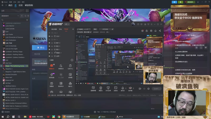Click the 连接中 stream start button
Image resolution: width=211 pixels, height=119 pixels.
click(156, 89)
